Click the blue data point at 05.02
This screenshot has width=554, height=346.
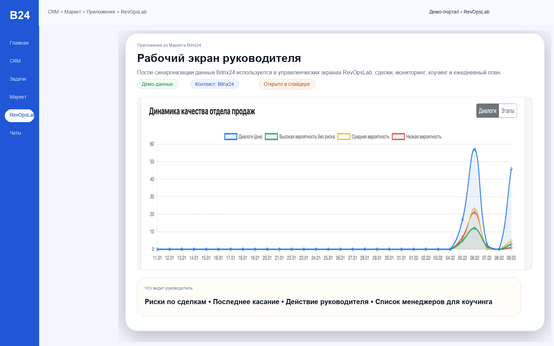[463, 219]
